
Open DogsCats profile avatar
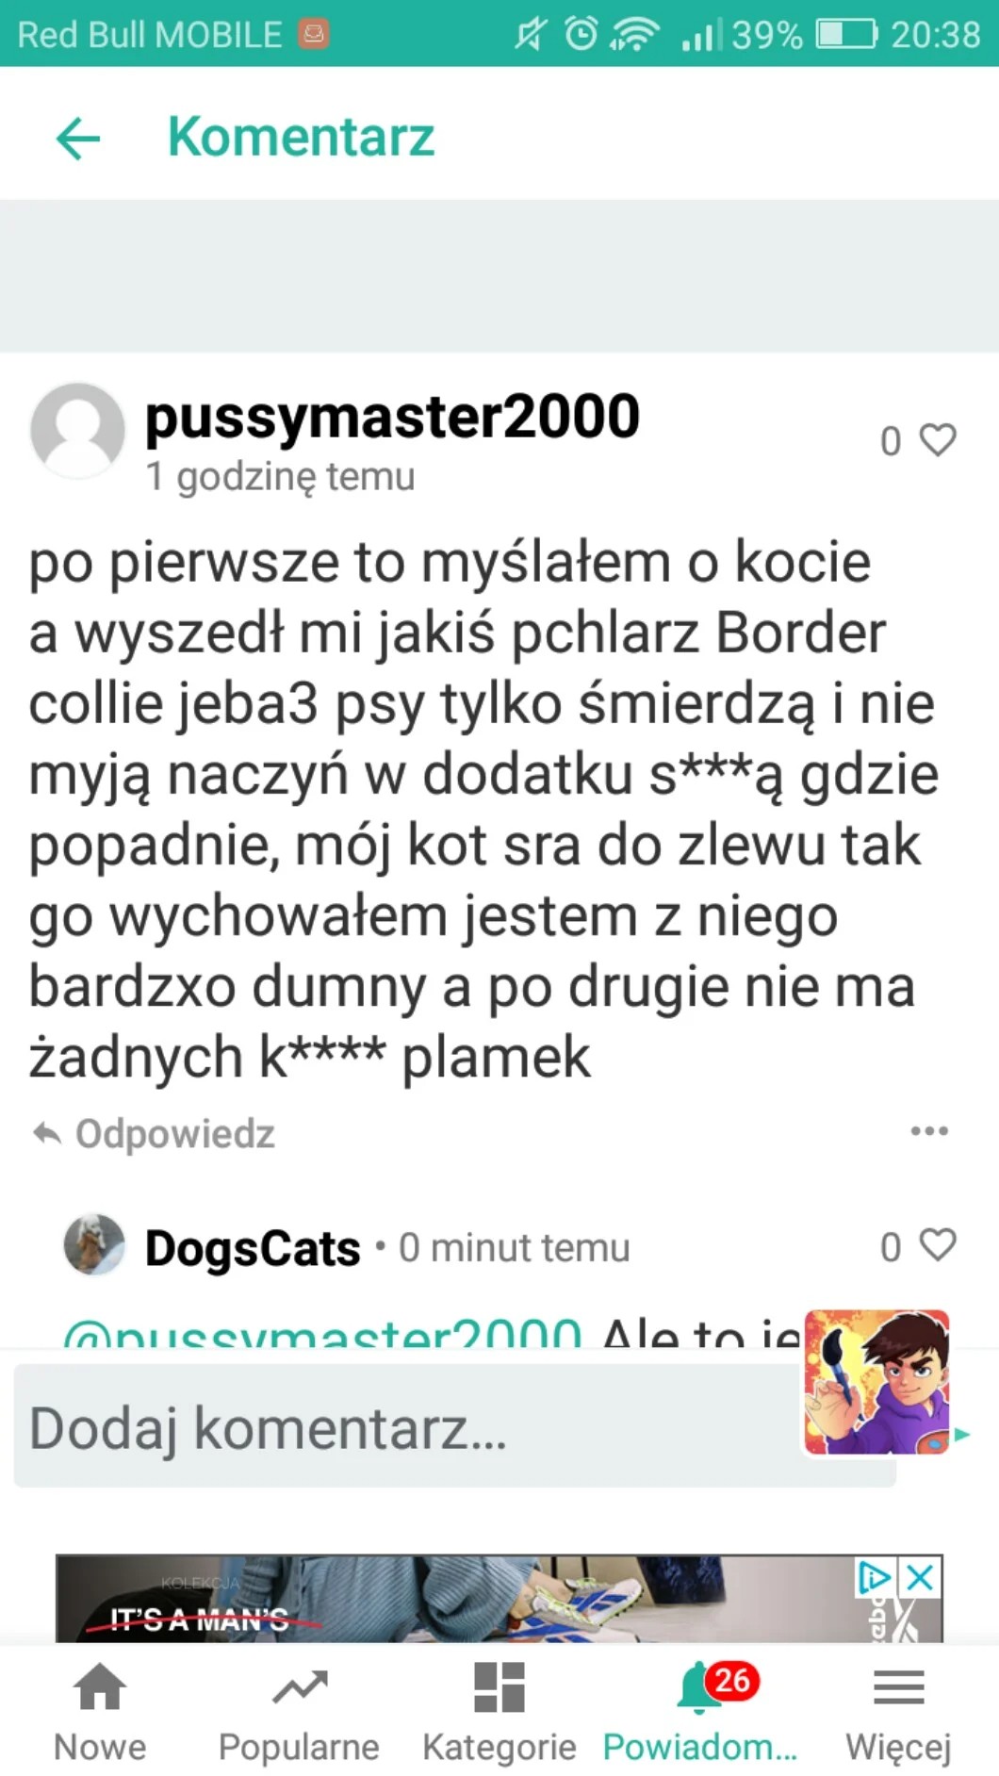(x=94, y=1244)
